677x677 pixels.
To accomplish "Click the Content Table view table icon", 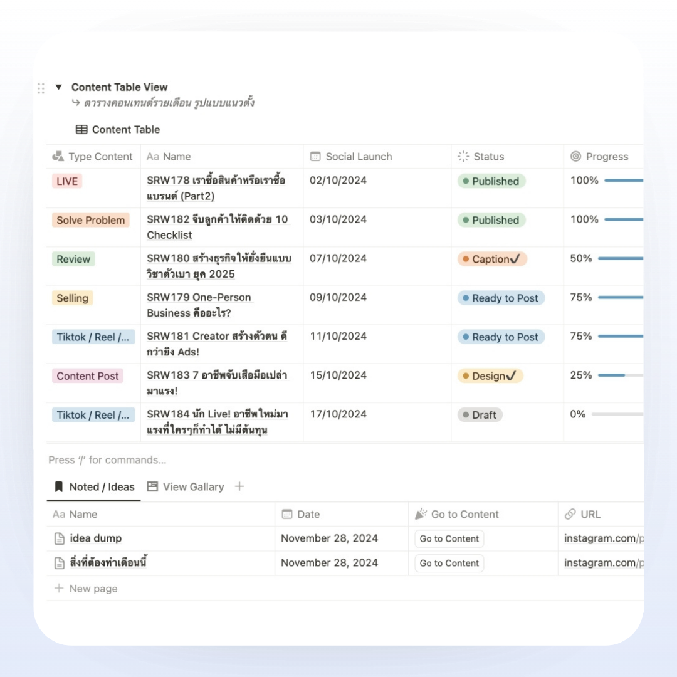I will (x=81, y=130).
